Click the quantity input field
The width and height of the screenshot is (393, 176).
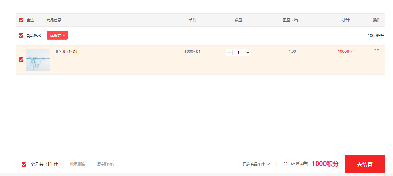point(238,53)
